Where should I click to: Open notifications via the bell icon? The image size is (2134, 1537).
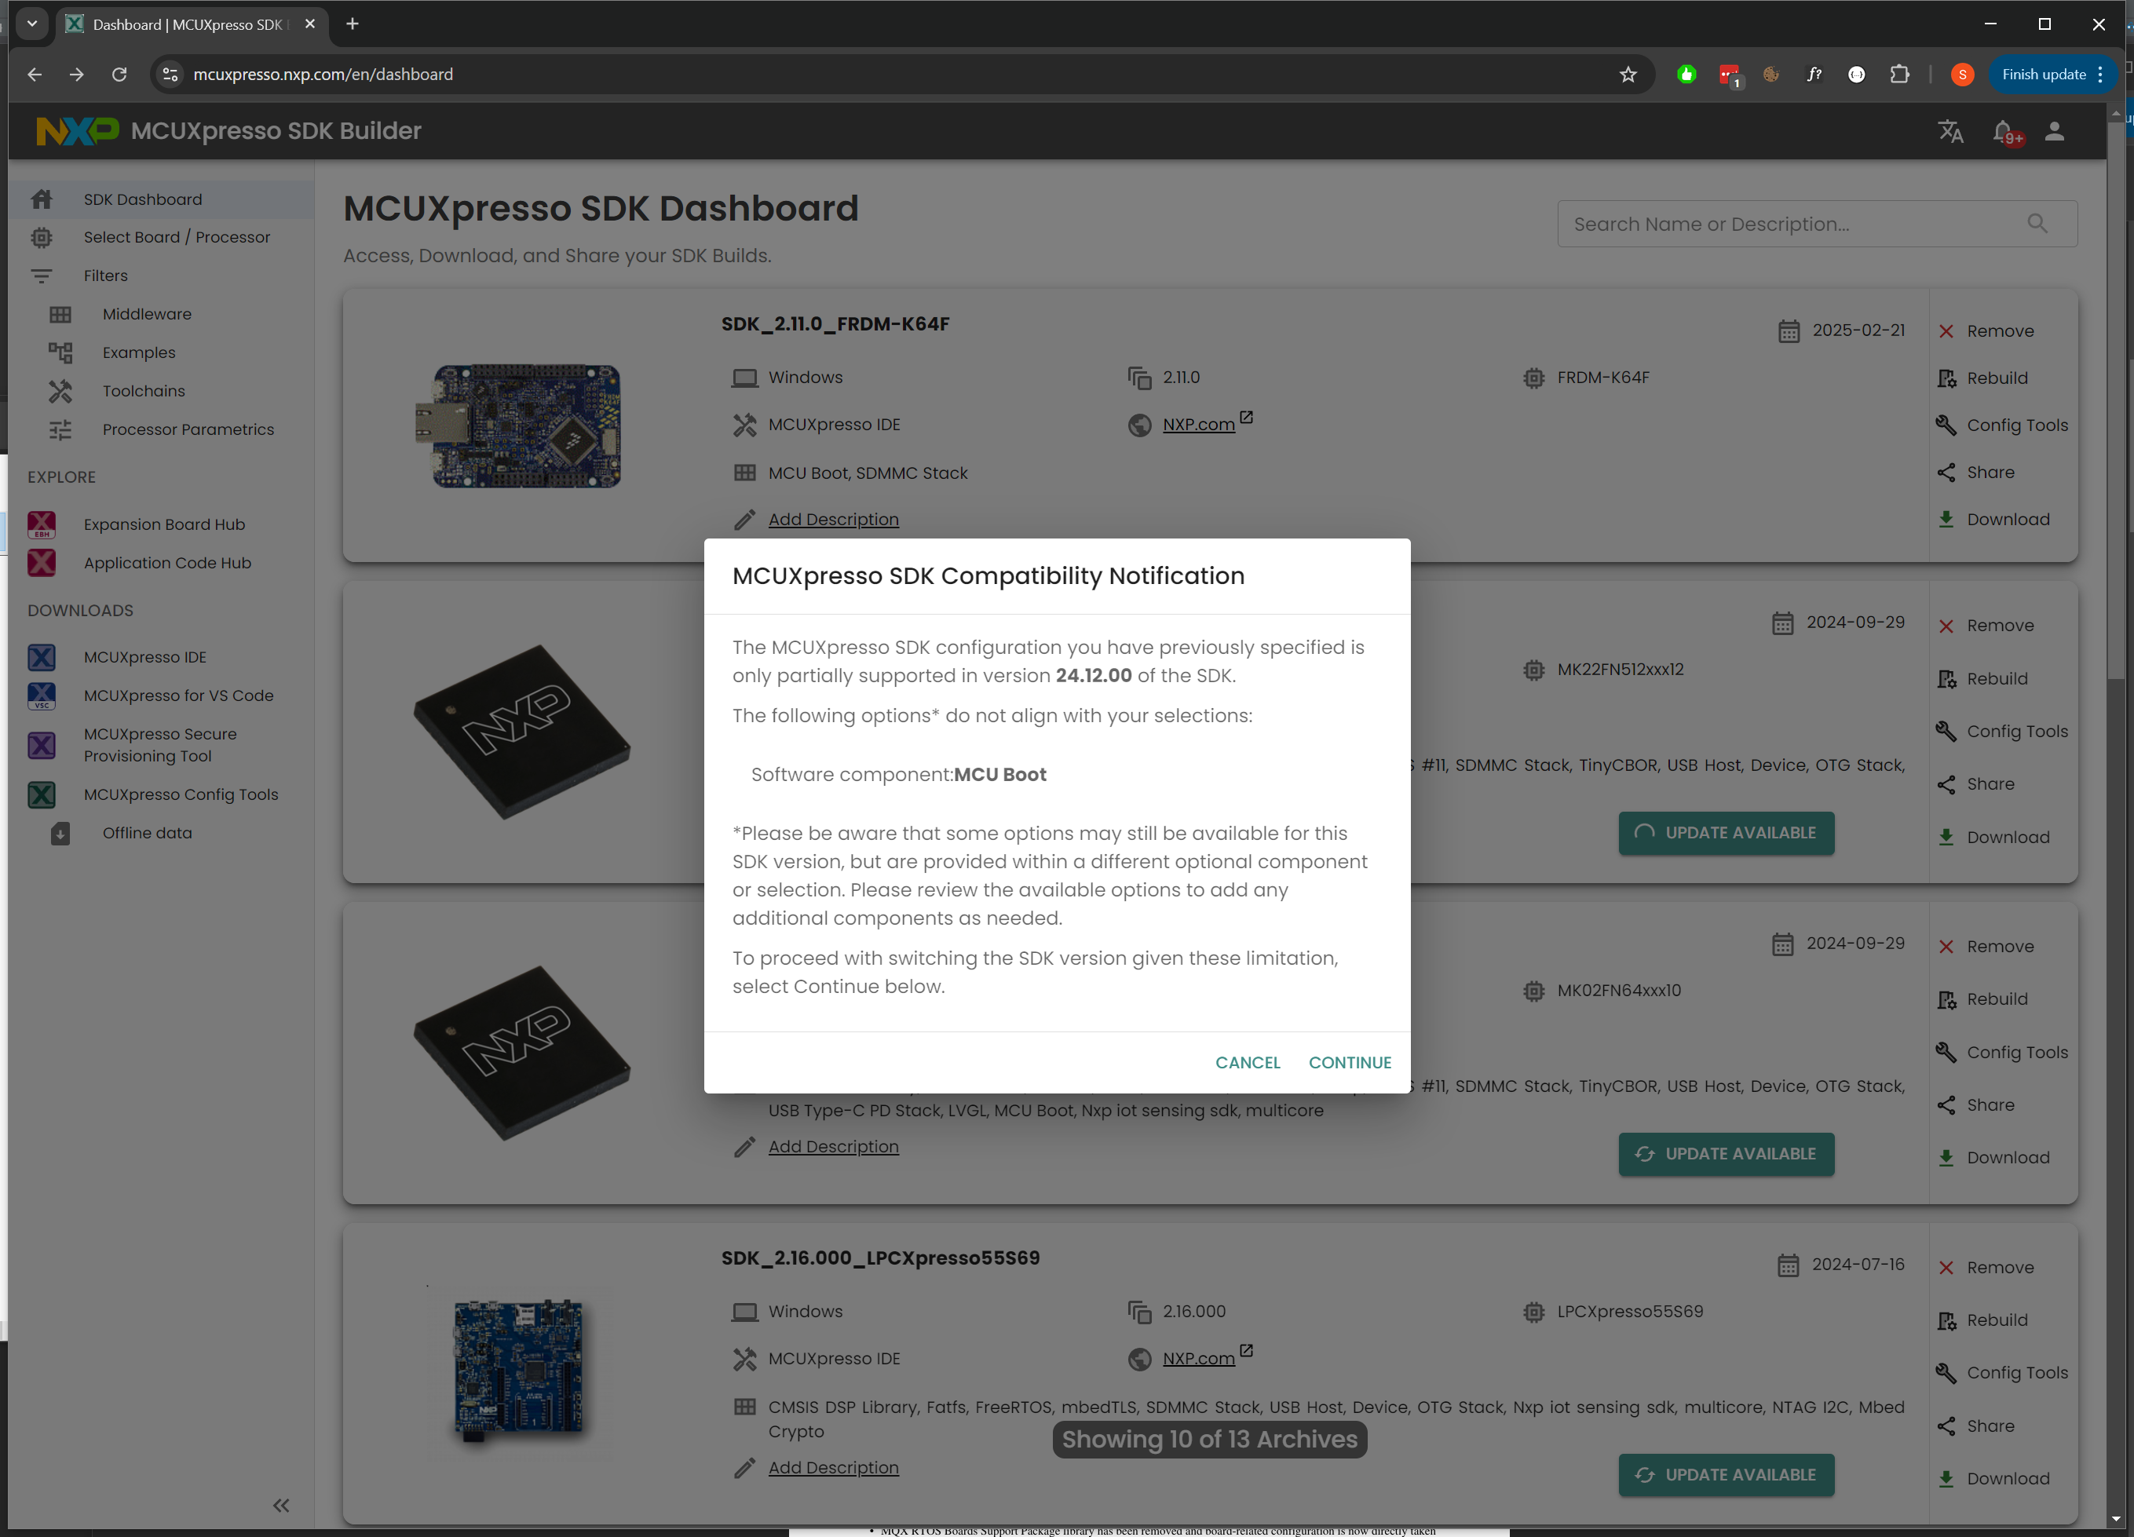pyautogui.click(x=2006, y=132)
